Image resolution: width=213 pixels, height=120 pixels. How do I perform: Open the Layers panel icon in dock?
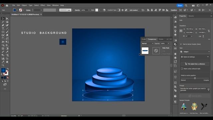point(175,58)
